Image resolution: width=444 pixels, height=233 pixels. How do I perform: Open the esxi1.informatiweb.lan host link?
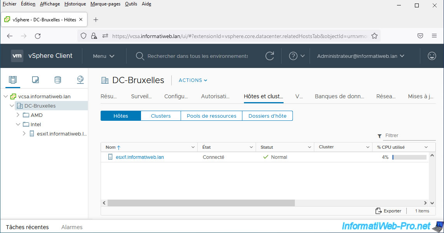[x=139, y=157]
